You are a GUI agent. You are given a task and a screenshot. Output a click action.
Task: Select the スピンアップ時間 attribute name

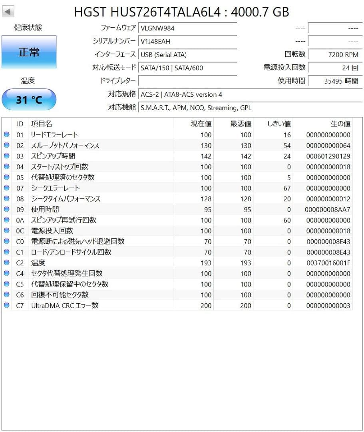click(x=53, y=156)
